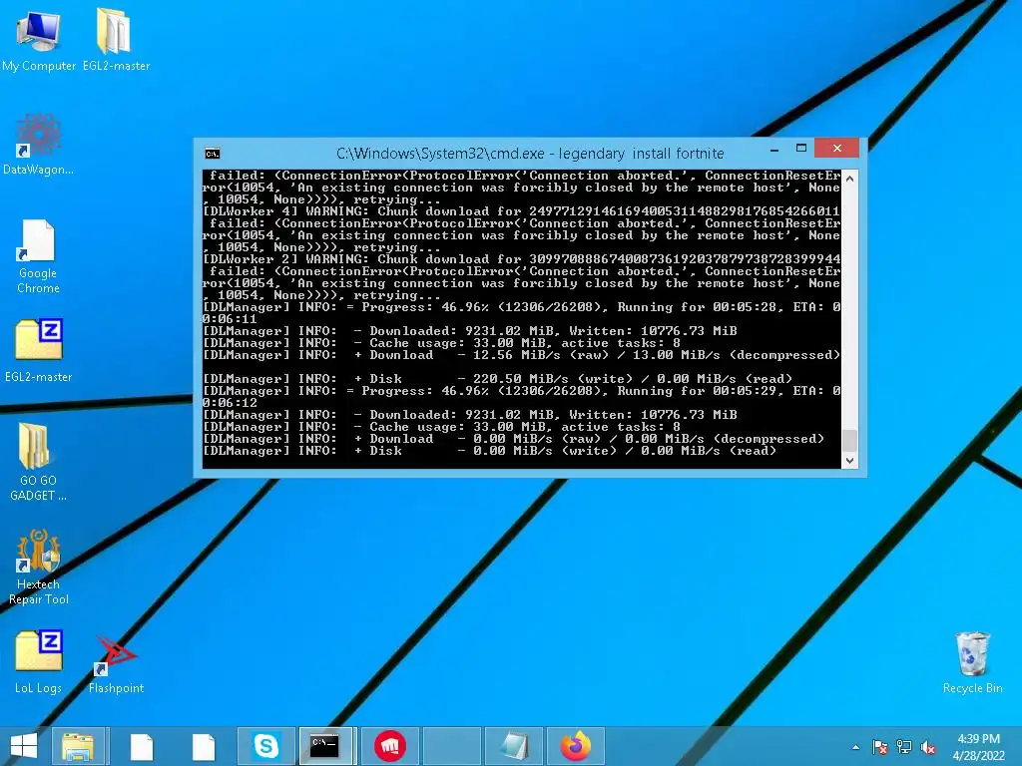1022x766 pixels.
Task: Click the "[DLWorker 4] WARNING" line
Action: click(521, 211)
